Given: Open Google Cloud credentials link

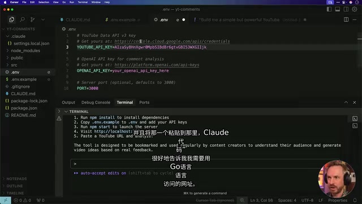Looking at the screenshot, I should point(172,41).
